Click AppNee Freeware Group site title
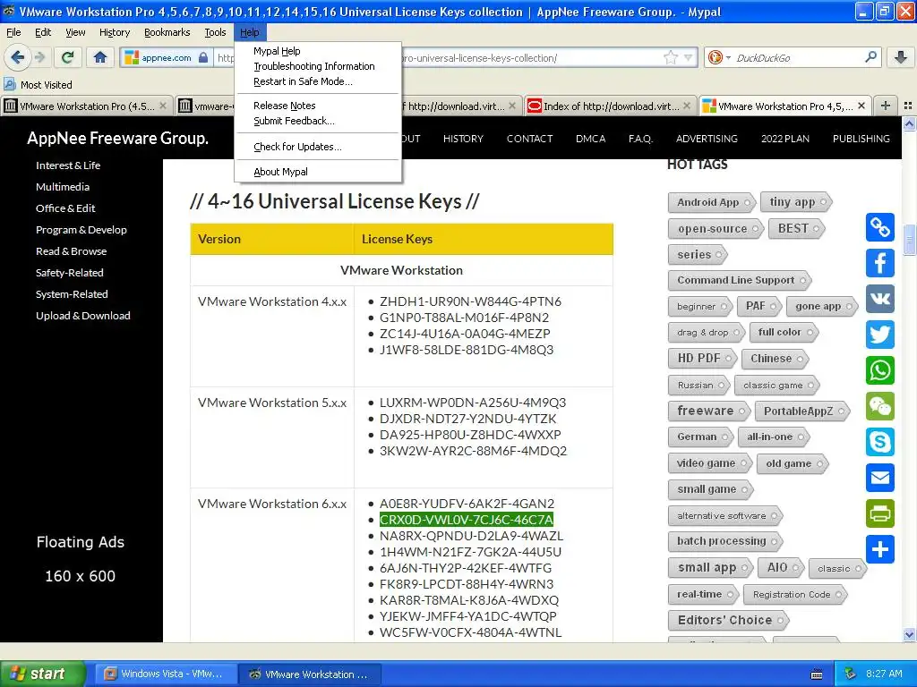Viewport: 917px width, 687px height. pos(117,138)
